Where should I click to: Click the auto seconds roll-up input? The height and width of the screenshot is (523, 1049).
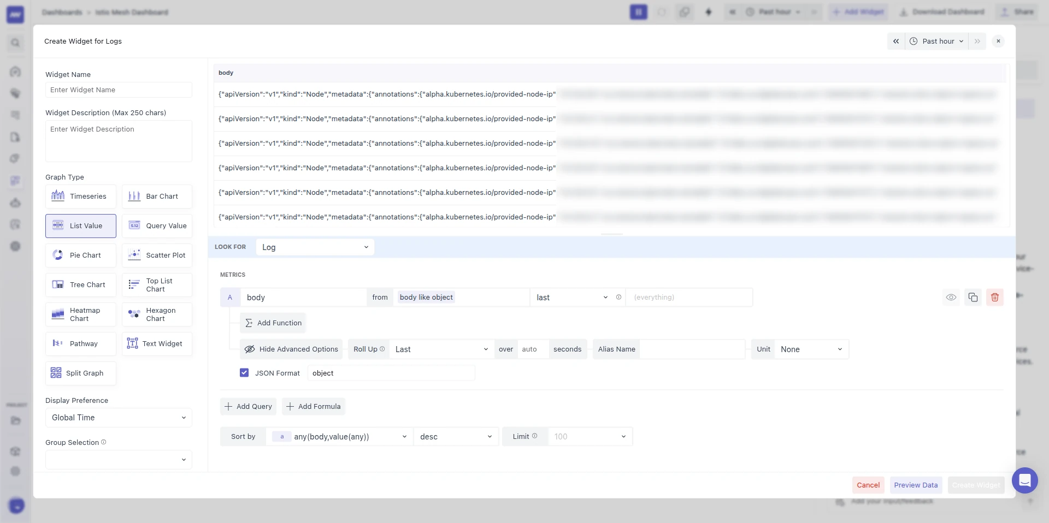coord(533,349)
